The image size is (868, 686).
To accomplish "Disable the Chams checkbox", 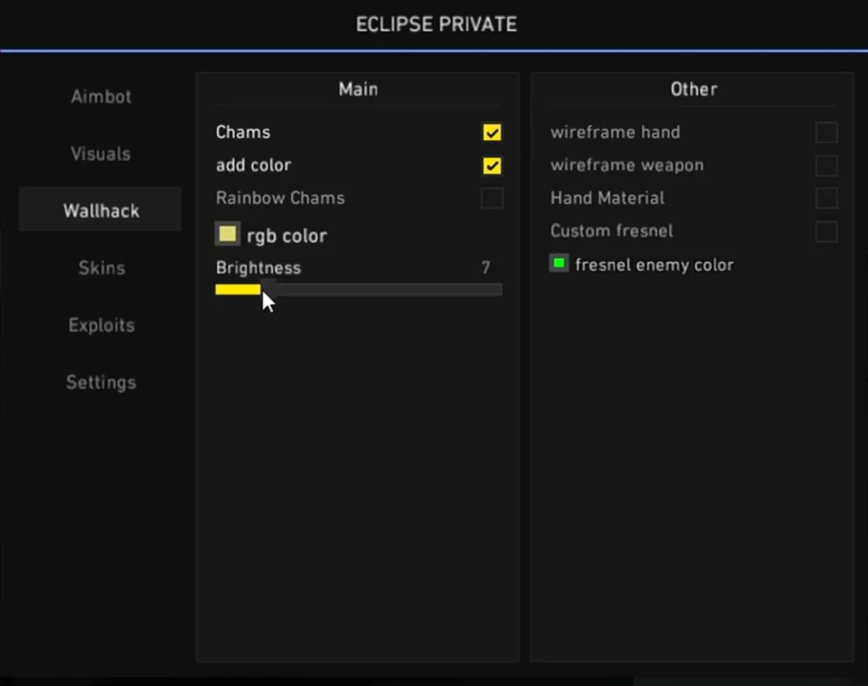I will [492, 133].
